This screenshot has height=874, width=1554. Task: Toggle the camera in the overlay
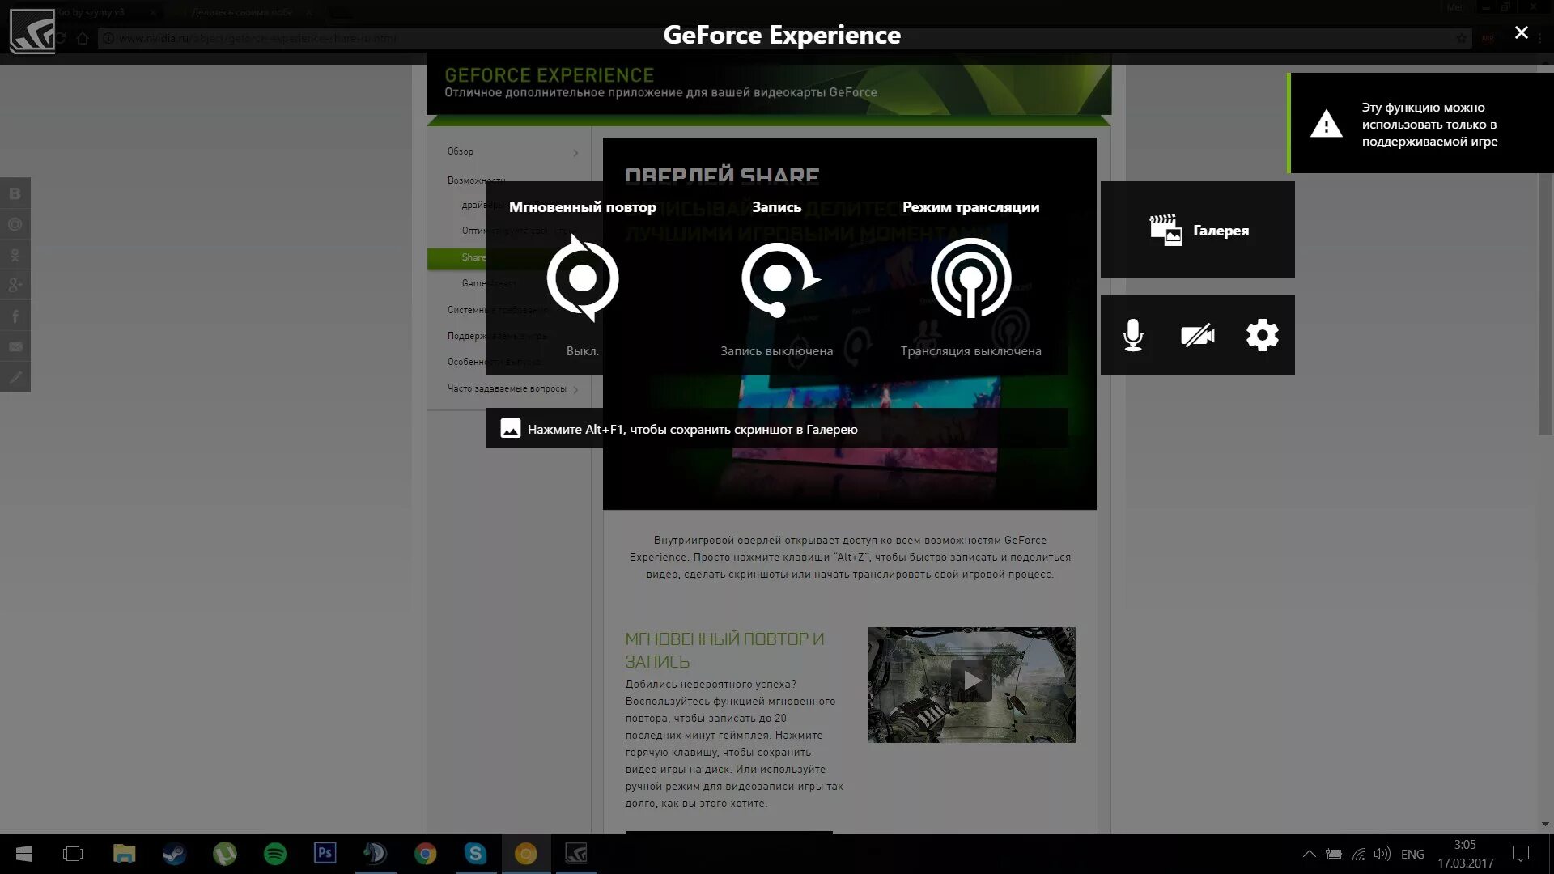[x=1198, y=335]
